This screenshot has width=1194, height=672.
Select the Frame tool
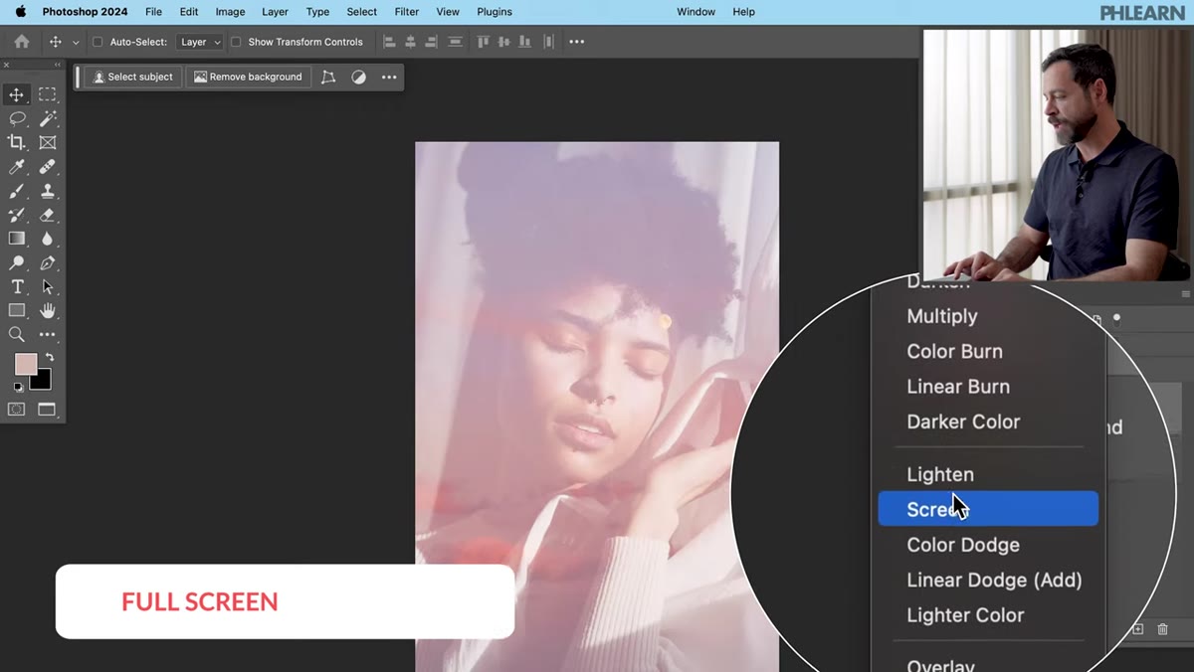point(47,142)
